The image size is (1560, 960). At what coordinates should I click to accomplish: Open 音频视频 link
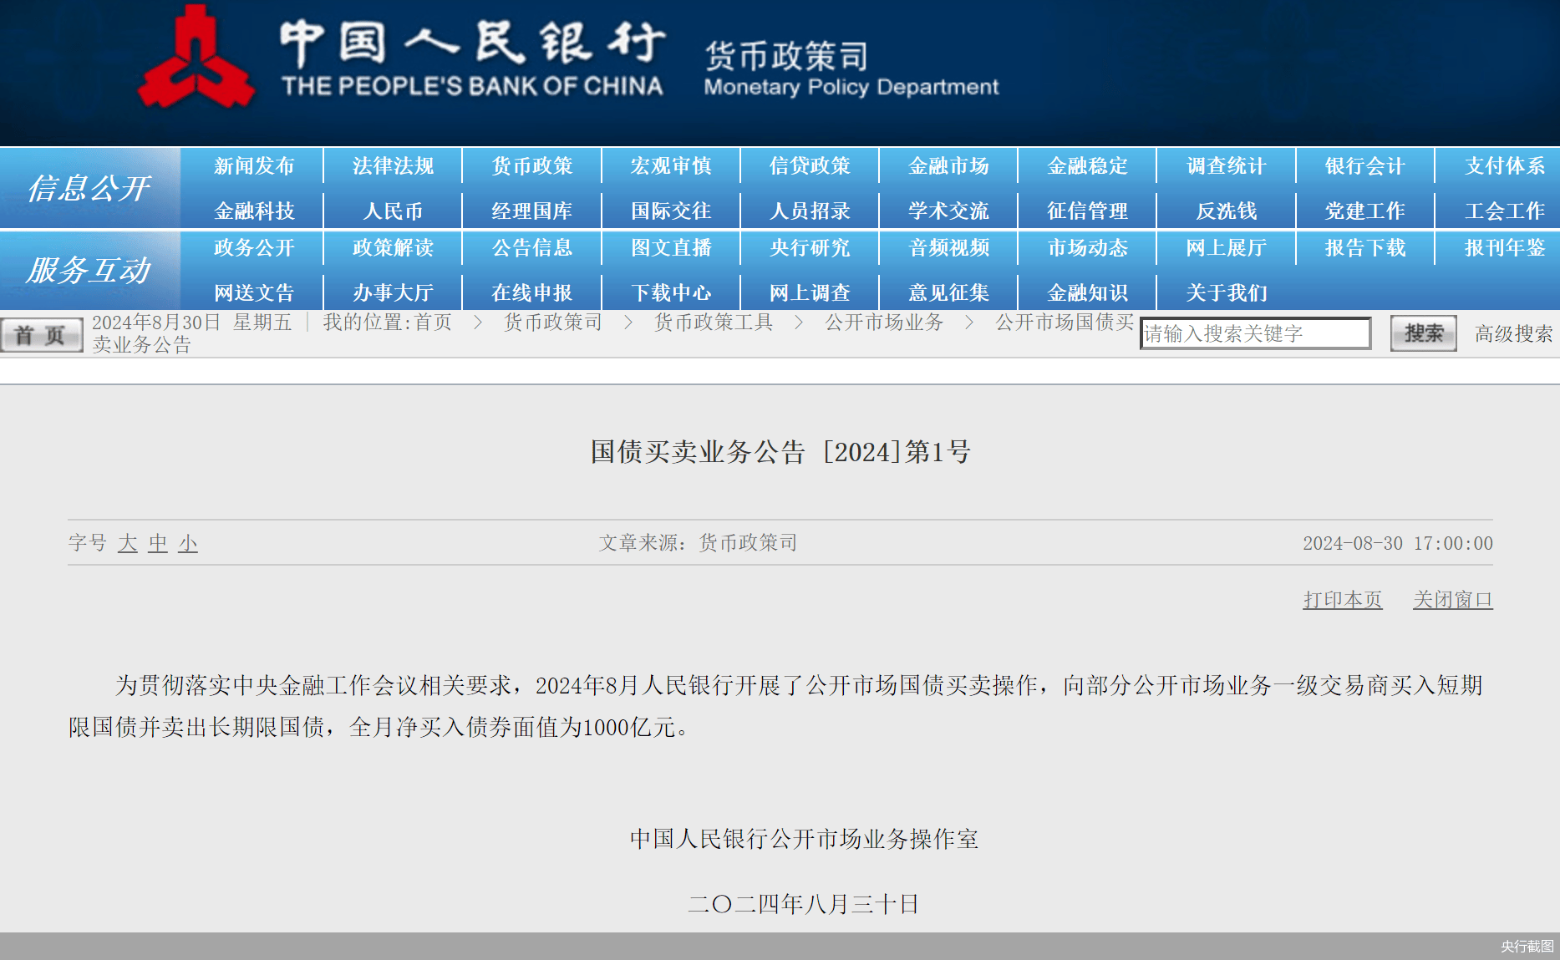[948, 248]
